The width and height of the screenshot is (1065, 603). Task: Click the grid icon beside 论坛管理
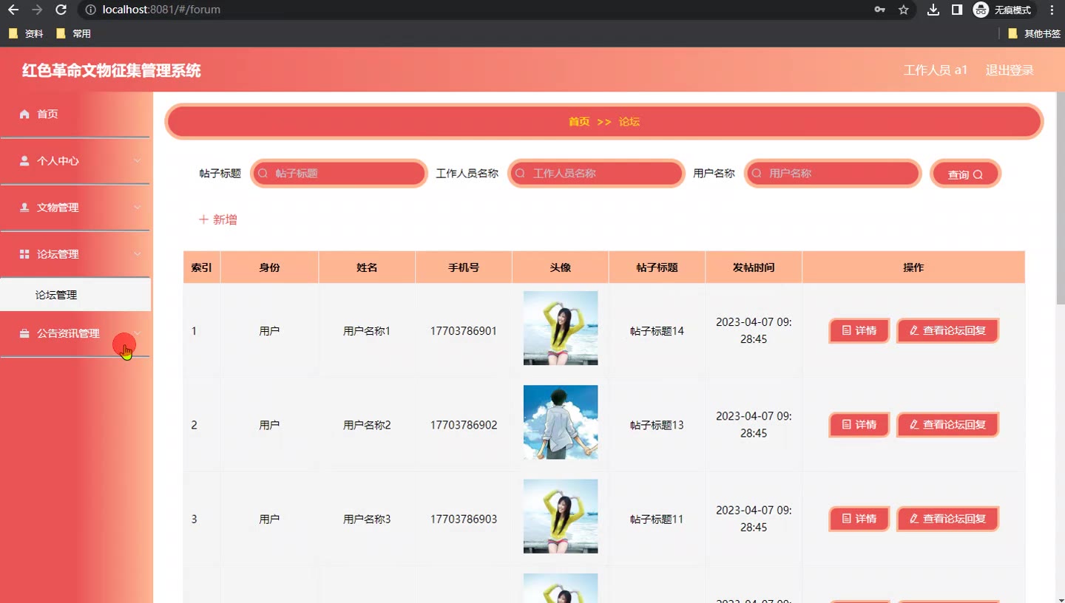pyautogui.click(x=24, y=253)
